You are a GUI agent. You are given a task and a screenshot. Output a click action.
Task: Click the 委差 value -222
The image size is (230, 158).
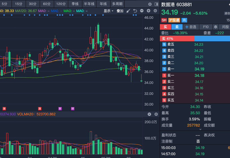pos(220,33)
